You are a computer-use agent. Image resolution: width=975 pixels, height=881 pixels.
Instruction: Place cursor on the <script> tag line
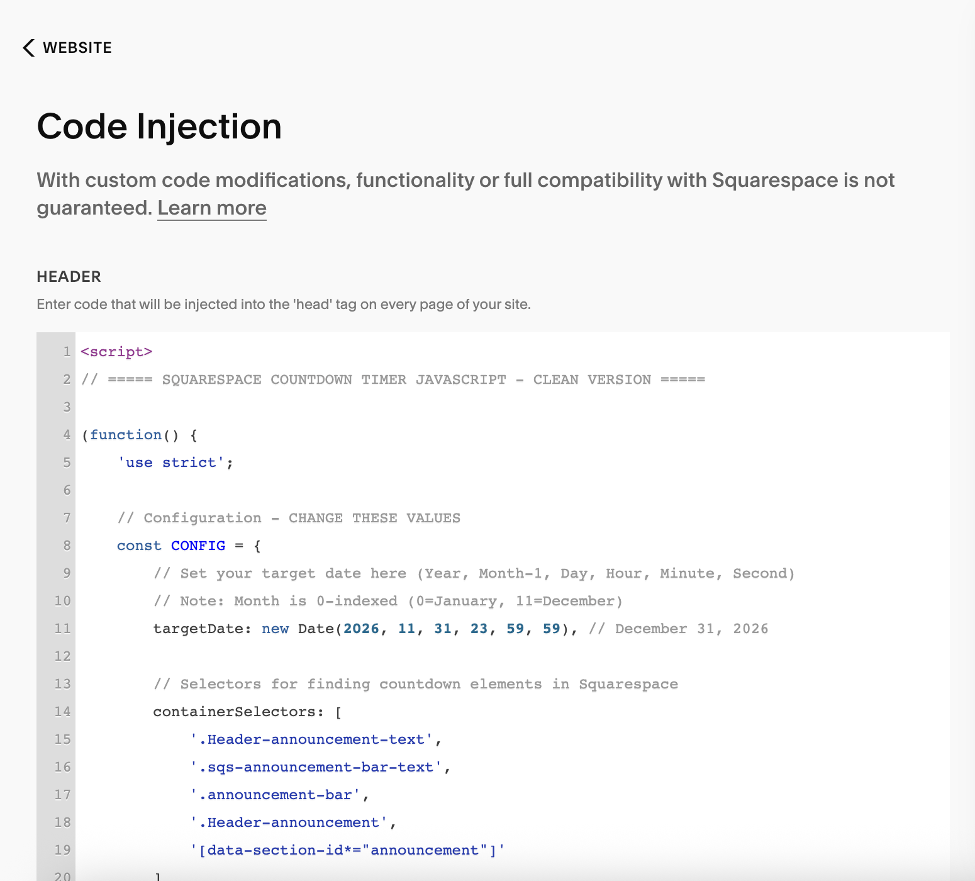(117, 352)
